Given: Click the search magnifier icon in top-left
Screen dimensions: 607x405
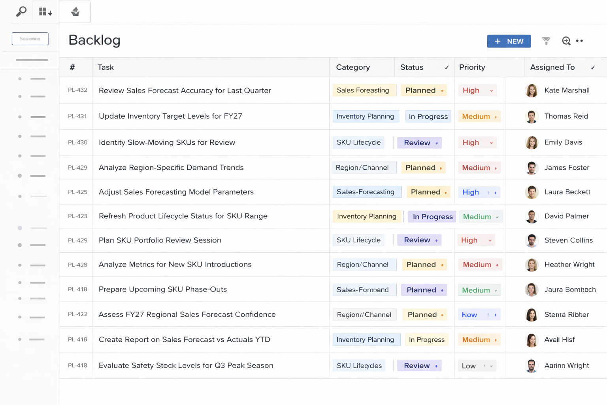Looking at the screenshot, I should point(21,11).
